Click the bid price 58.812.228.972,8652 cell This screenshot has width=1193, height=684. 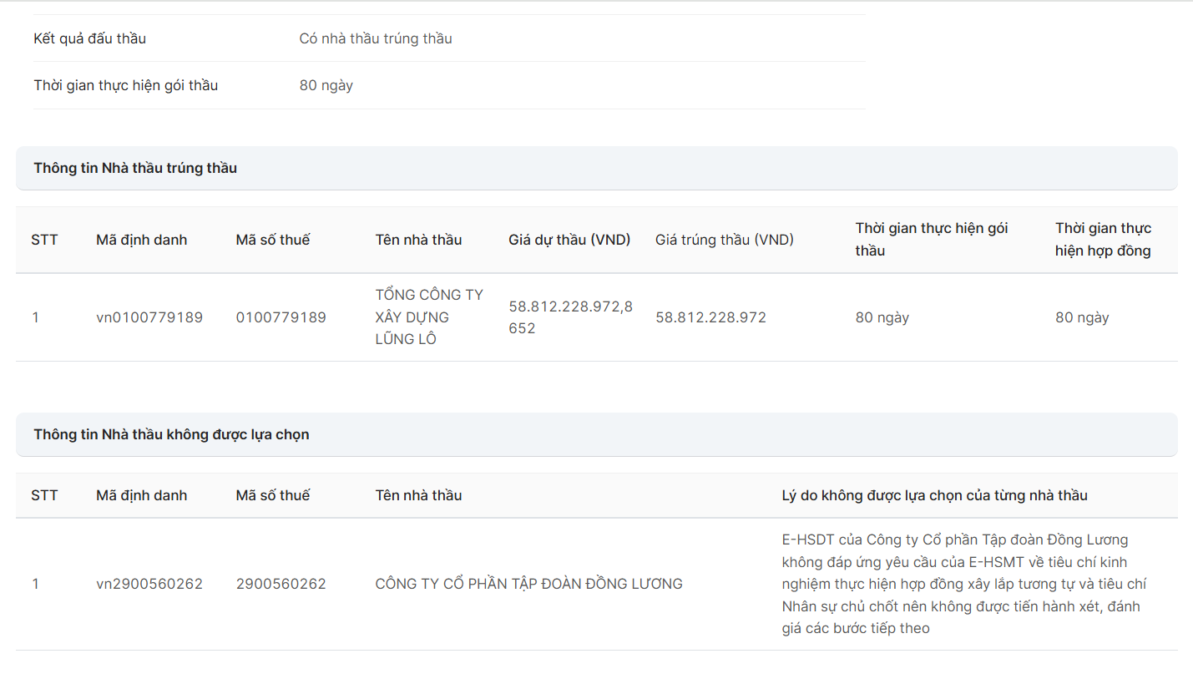click(x=570, y=317)
